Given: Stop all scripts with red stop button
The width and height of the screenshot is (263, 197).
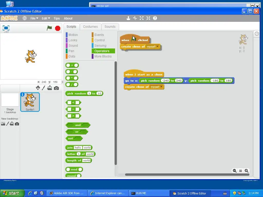Looking at the screenshot, I should 58,28.
